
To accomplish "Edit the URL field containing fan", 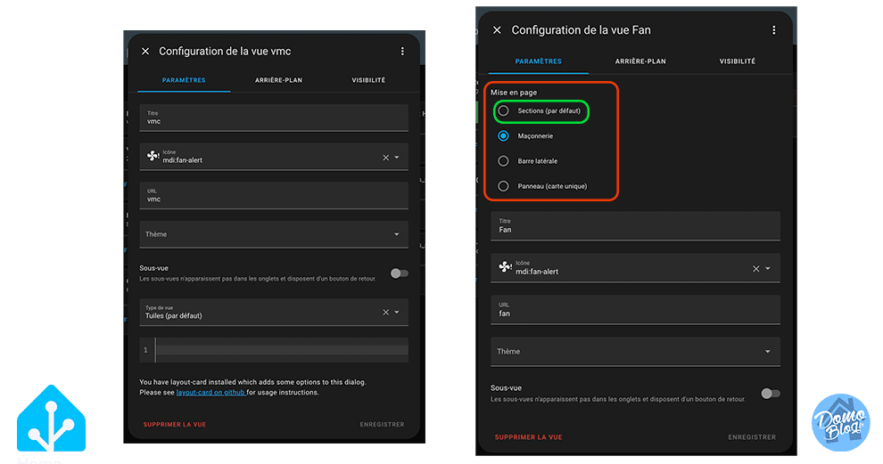I will pos(635,309).
